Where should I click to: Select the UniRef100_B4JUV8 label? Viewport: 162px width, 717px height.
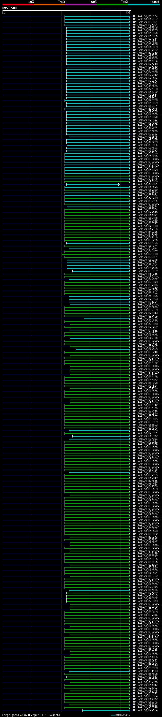145,235
